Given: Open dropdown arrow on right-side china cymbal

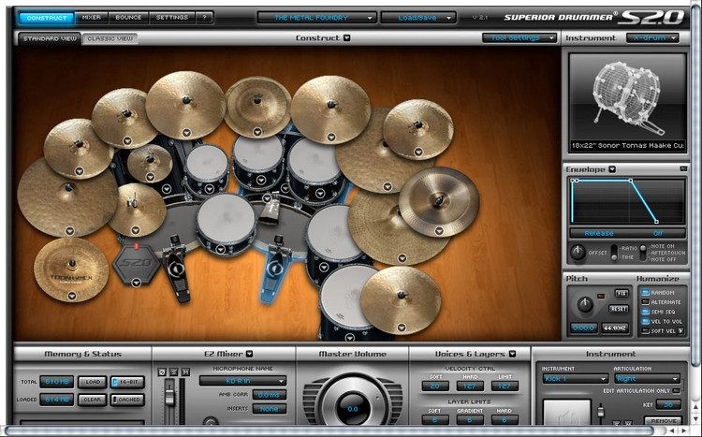Looking at the screenshot, I should 439,231.
